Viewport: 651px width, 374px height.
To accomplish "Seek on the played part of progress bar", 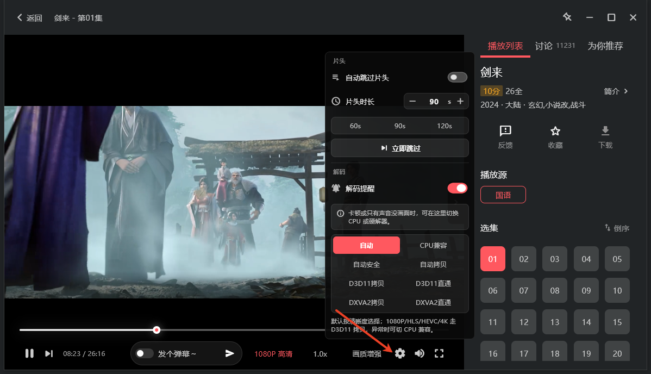I will tap(86, 330).
